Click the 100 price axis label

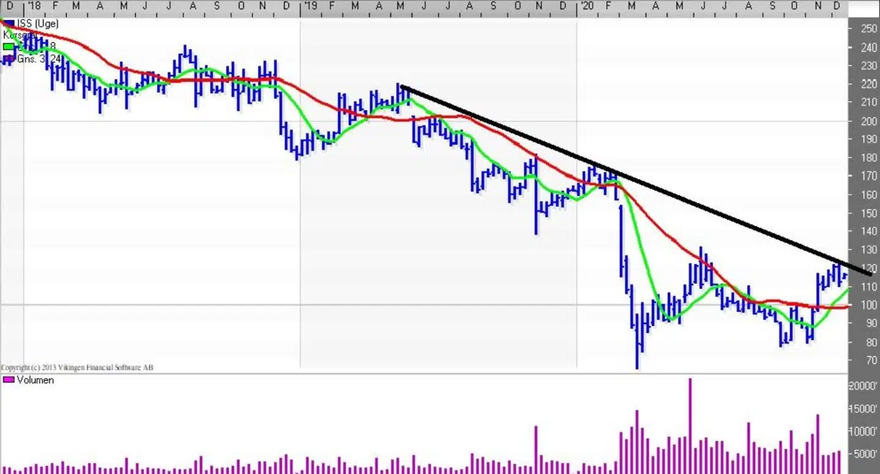point(869,305)
